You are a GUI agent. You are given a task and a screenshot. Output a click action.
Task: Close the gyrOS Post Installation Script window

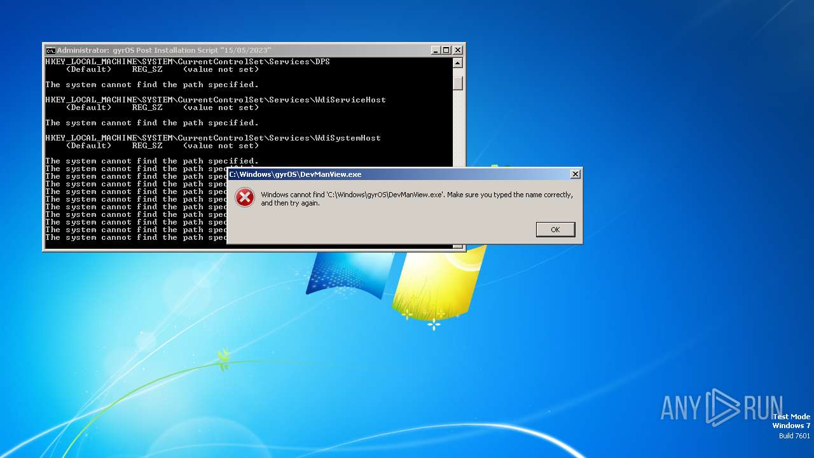coord(457,50)
